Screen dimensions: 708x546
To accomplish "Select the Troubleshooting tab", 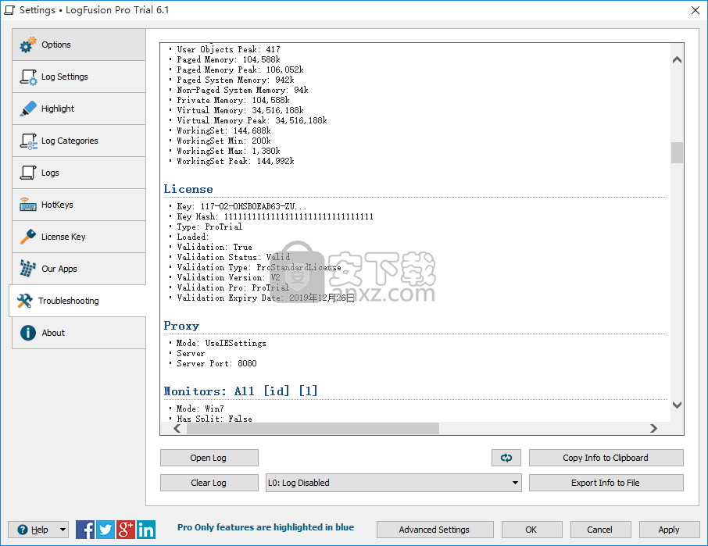I will point(77,301).
